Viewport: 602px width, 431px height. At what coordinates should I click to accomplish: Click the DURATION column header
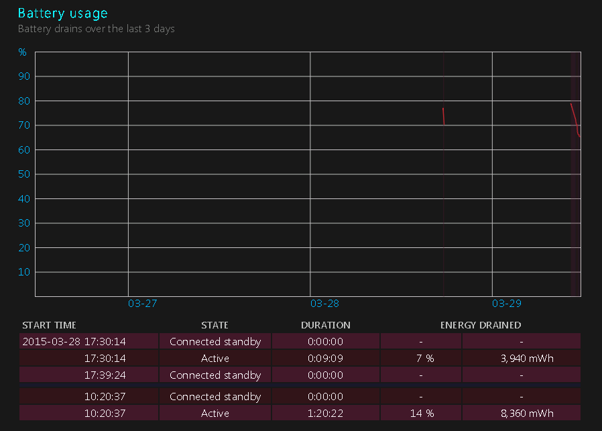point(326,326)
